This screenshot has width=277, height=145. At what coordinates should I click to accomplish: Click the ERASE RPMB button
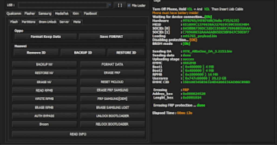44,107
